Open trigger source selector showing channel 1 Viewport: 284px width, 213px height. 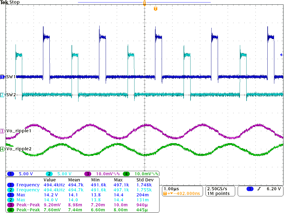click(x=249, y=189)
